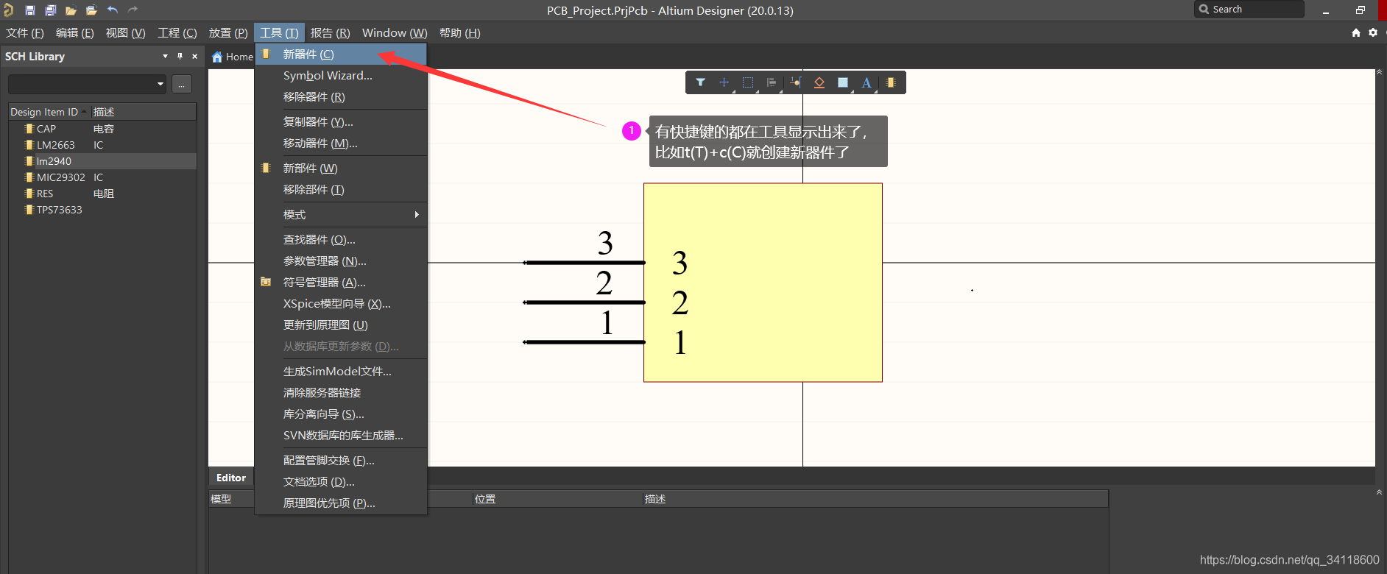1387x574 pixels.
Task: Open the 工程 (C) menu
Action: [177, 33]
